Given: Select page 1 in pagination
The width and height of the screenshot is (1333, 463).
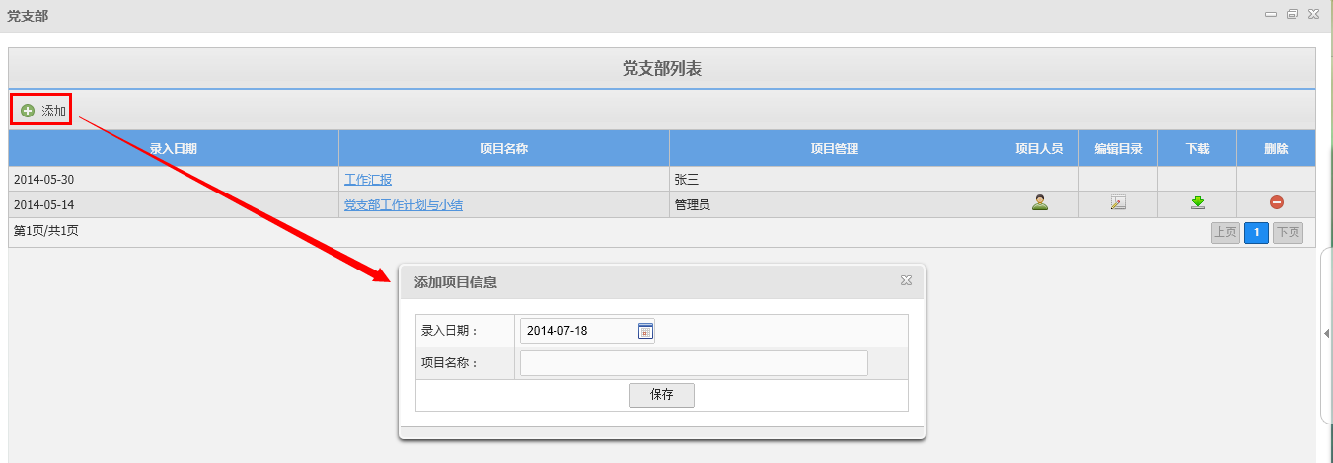Looking at the screenshot, I should [1256, 233].
